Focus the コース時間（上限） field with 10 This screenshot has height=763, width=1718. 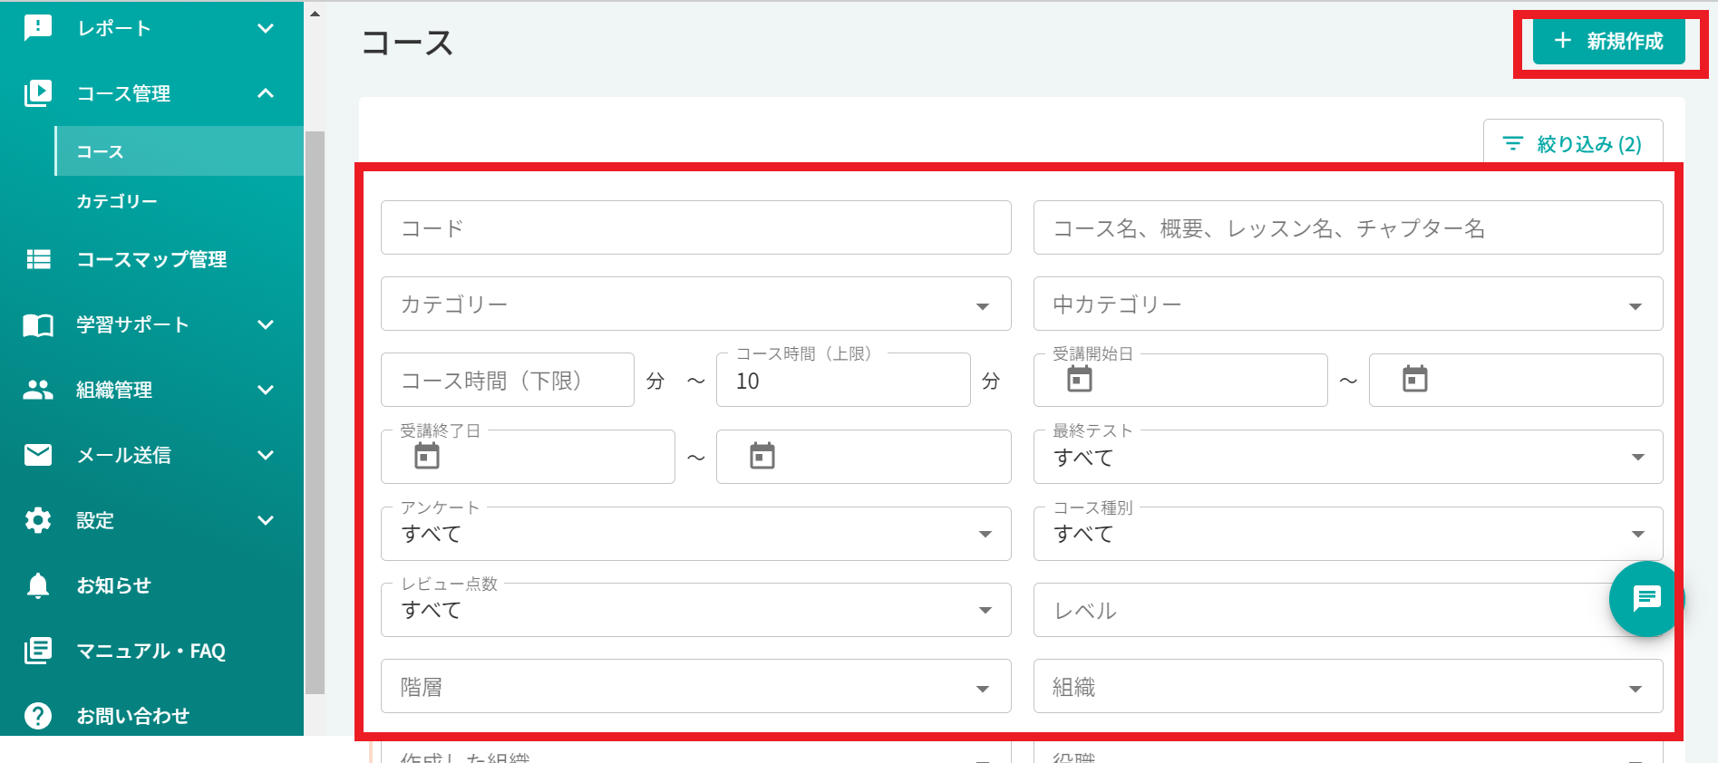click(843, 380)
